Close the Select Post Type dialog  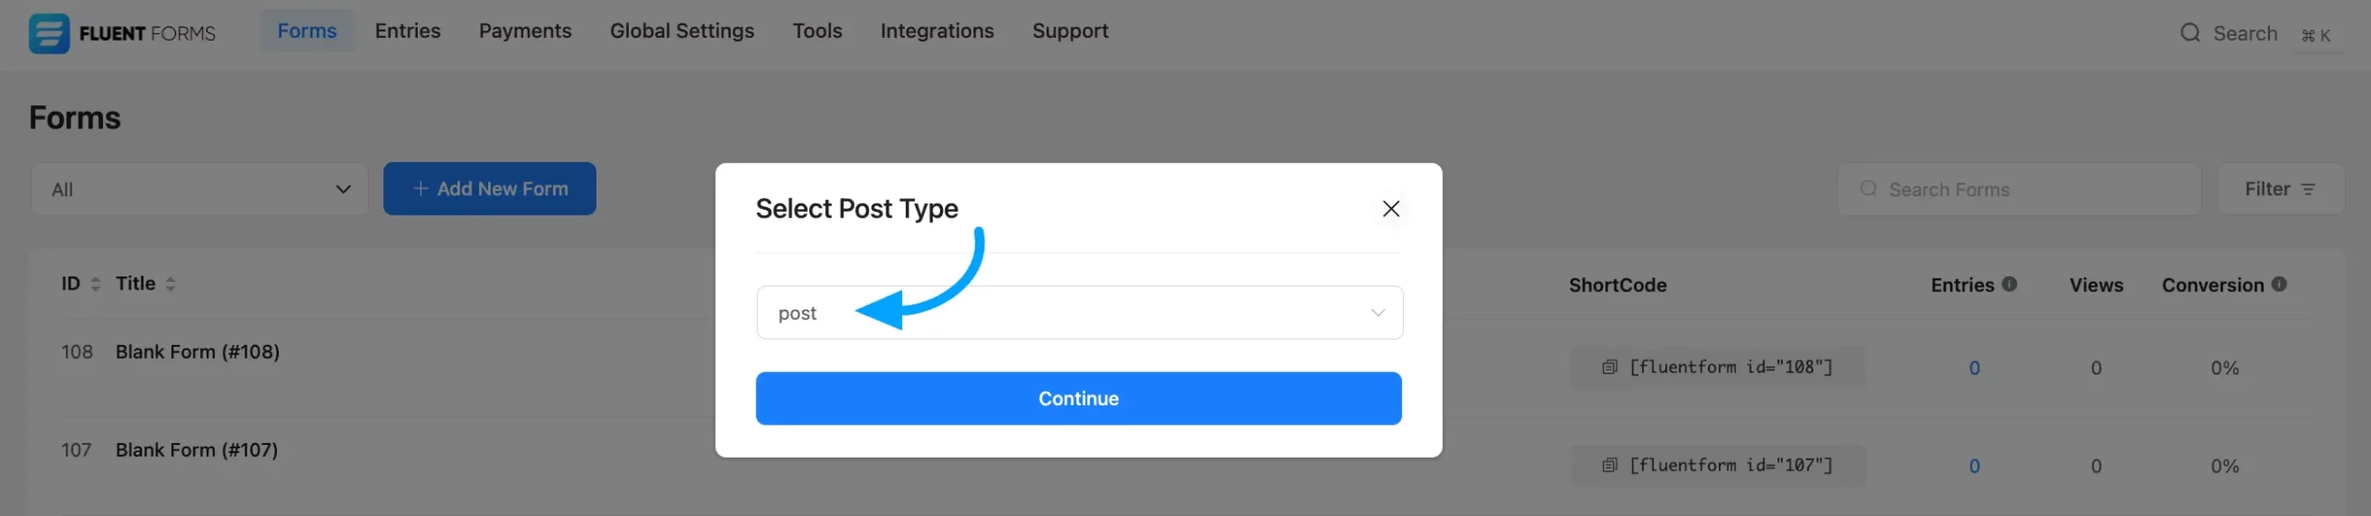click(x=1390, y=209)
